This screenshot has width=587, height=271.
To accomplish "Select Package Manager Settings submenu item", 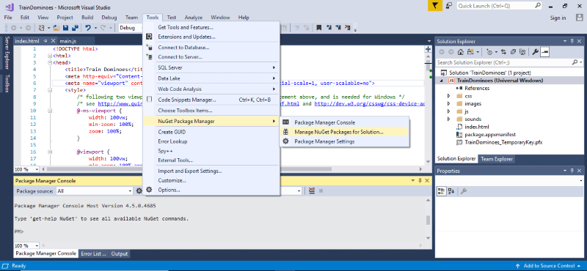I will point(344,141).
